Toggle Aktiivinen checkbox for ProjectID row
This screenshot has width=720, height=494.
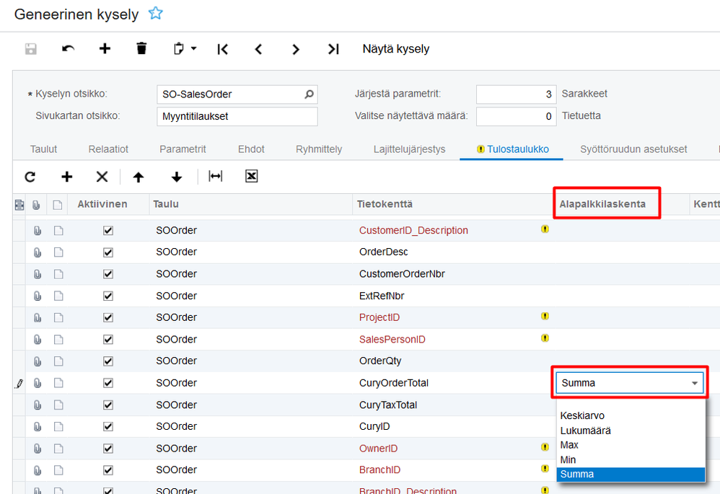click(108, 318)
